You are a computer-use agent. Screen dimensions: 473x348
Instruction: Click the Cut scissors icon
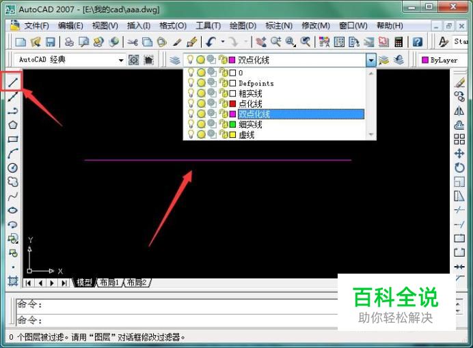click(132, 42)
